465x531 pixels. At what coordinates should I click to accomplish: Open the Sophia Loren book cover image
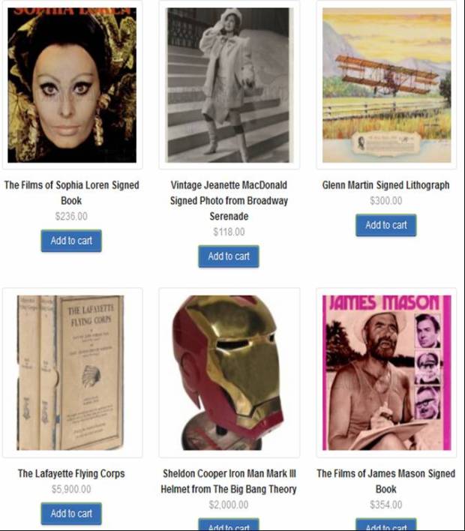[72, 85]
